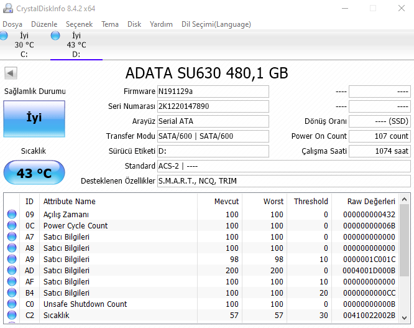
Task: Click the previous disk arrow button
Action: pyautogui.click(x=11, y=73)
